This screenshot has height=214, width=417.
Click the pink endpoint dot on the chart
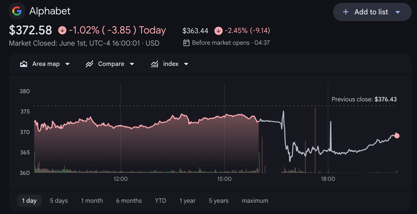(397, 136)
